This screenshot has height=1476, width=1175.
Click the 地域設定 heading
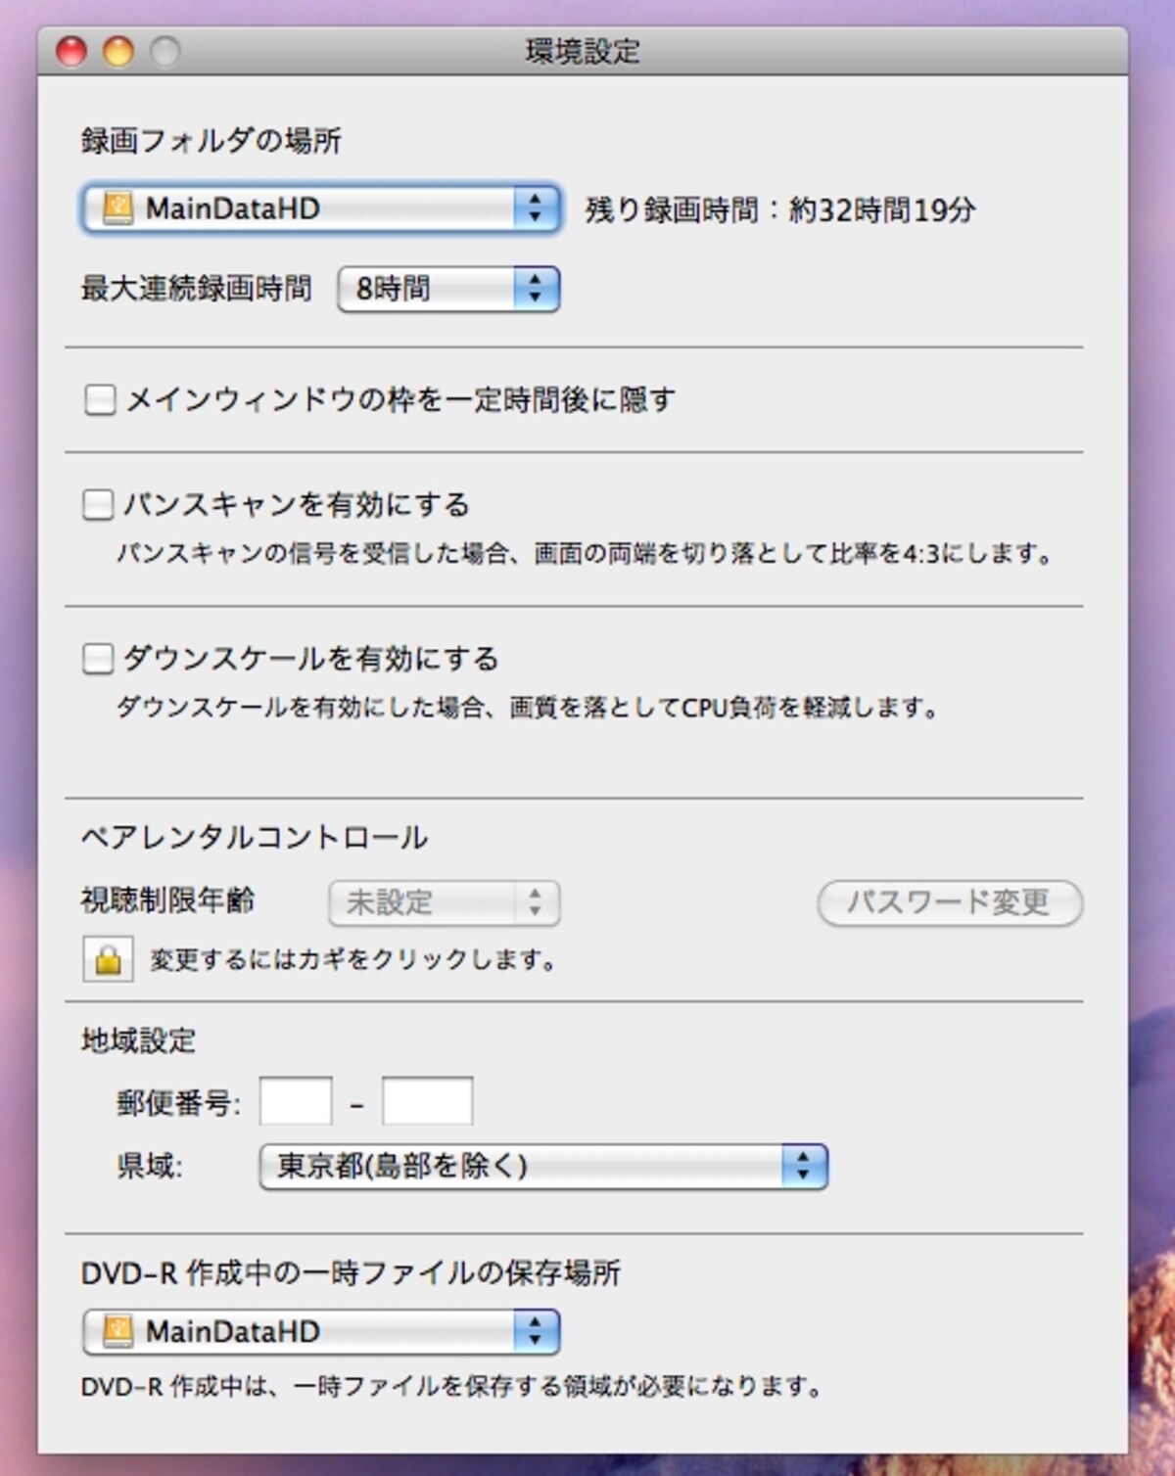click(138, 1040)
